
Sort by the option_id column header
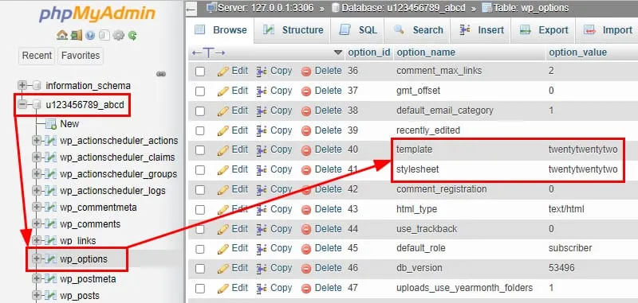tap(369, 52)
